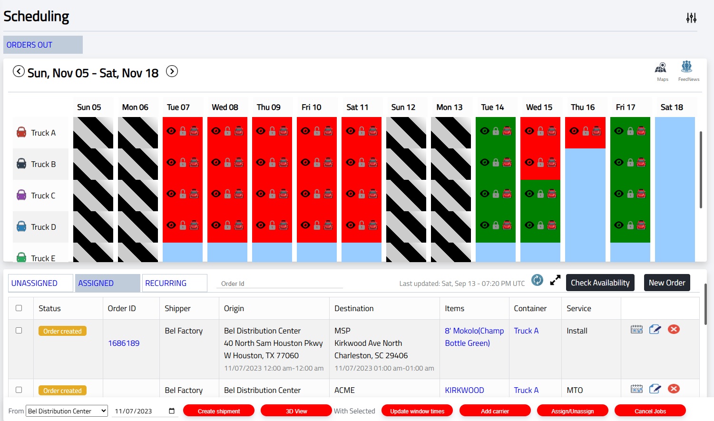Edit order 1686189 with pencil icon

(x=655, y=329)
